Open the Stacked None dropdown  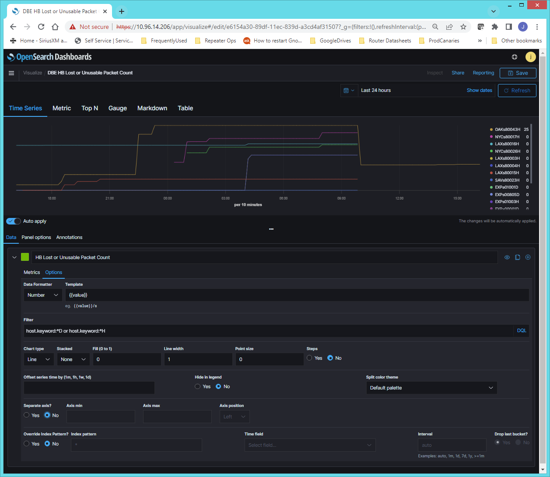pos(74,359)
